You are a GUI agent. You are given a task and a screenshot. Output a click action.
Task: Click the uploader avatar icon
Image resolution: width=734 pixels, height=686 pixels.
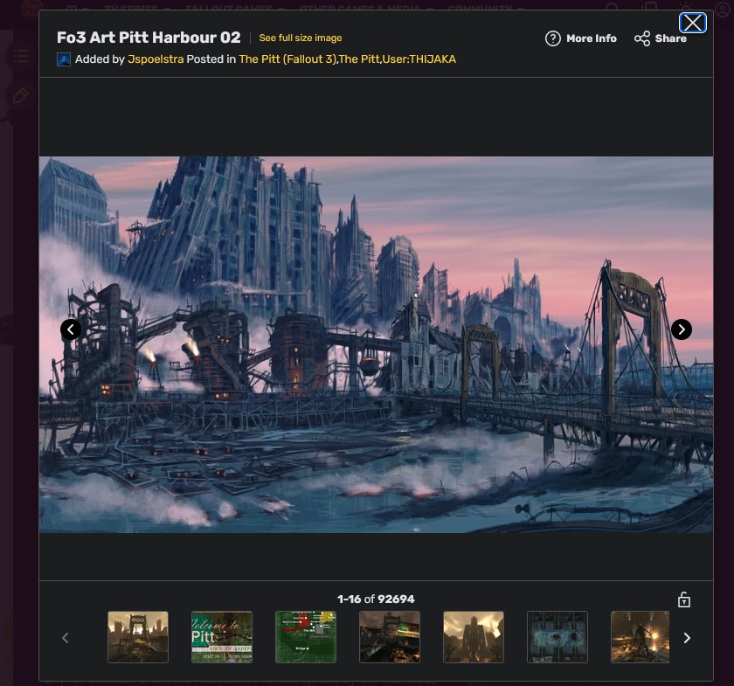[x=64, y=59]
